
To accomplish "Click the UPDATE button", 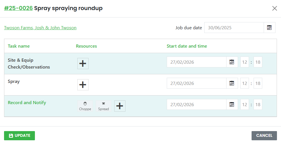I will (19, 136).
